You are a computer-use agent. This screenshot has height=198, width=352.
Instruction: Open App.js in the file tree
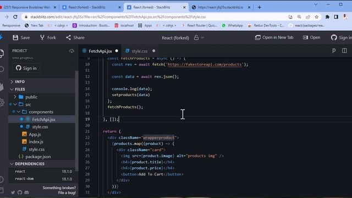coord(35,134)
